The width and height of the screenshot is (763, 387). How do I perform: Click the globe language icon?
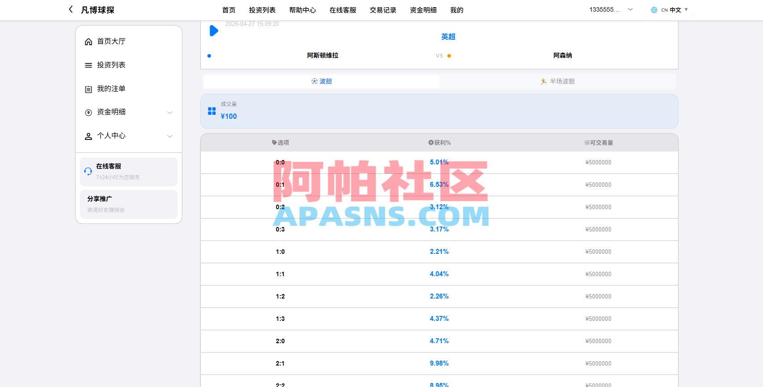tap(654, 10)
